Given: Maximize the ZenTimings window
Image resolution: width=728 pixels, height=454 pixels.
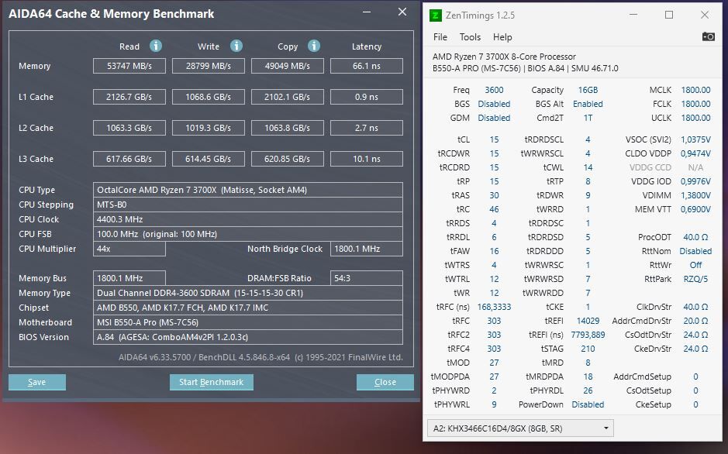Looking at the screenshot, I should point(669,15).
